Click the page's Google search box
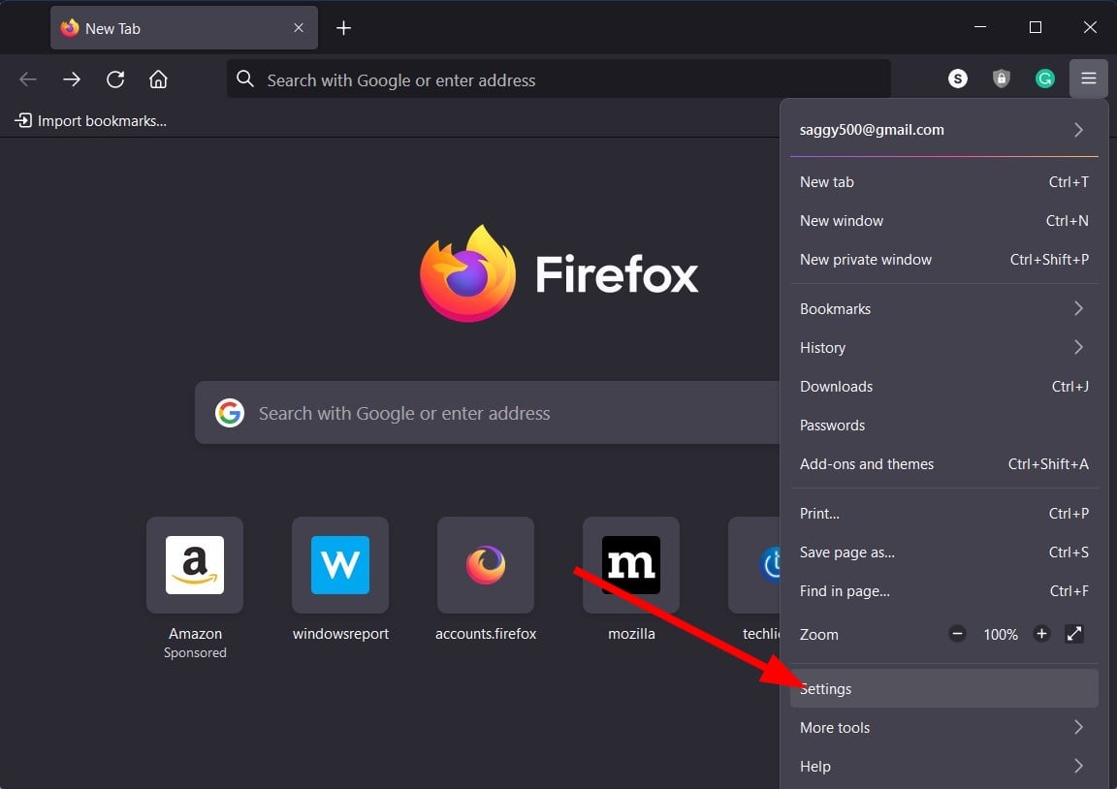This screenshot has height=789, width=1117. 488,413
